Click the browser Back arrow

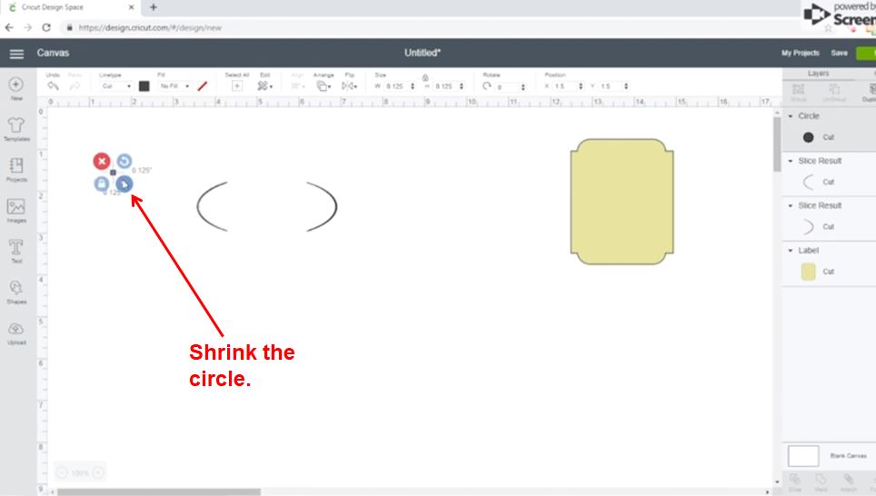point(9,27)
